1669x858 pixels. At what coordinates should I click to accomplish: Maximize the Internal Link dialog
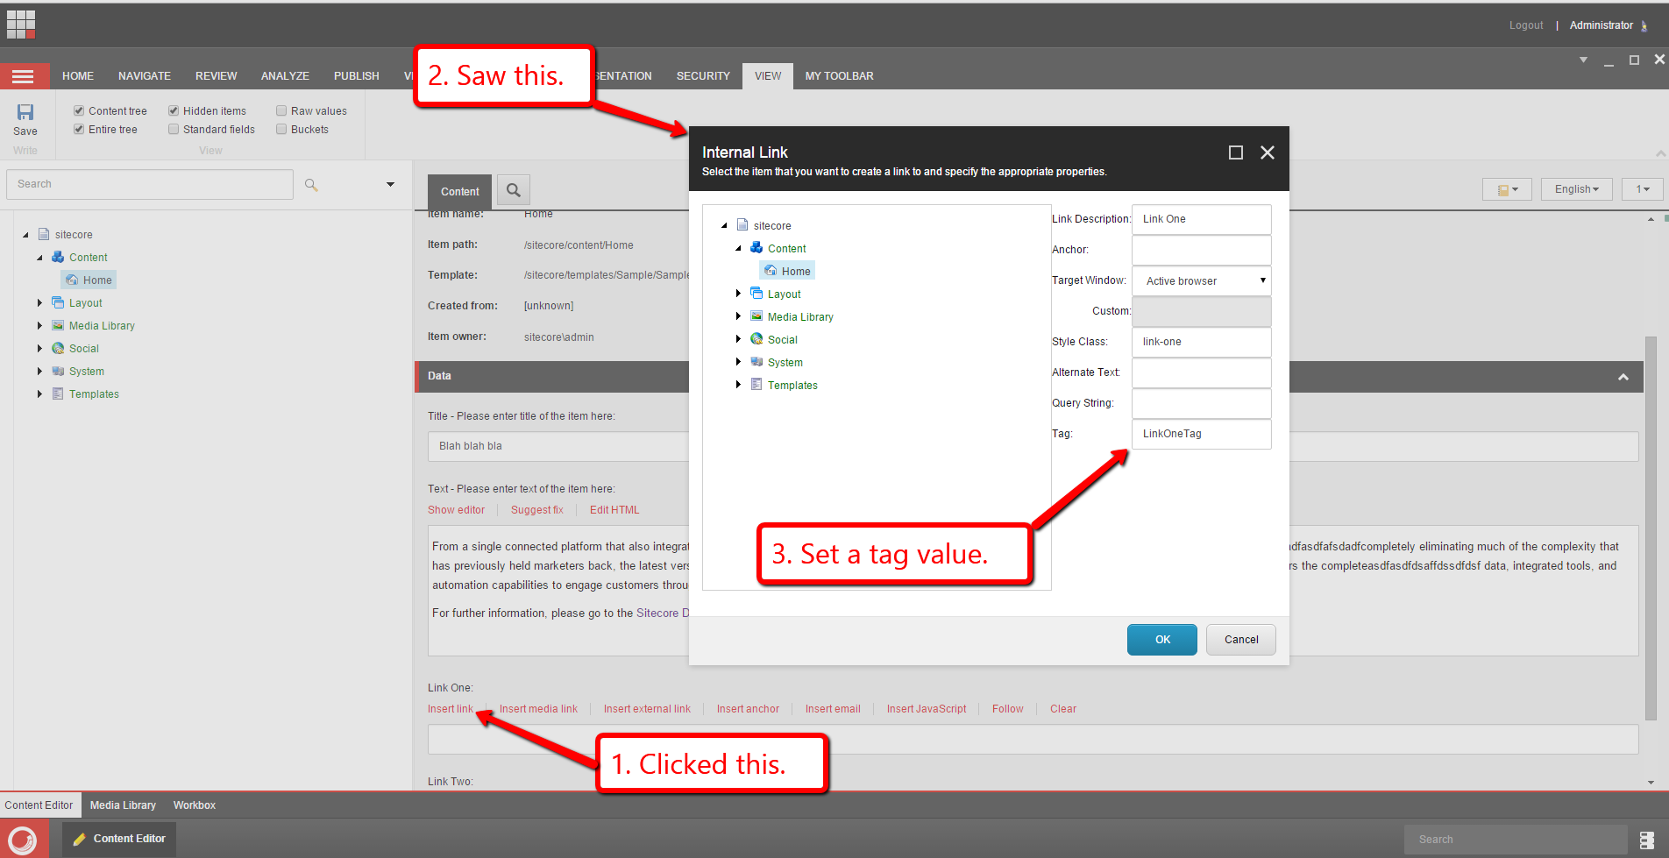click(1236, 152)
